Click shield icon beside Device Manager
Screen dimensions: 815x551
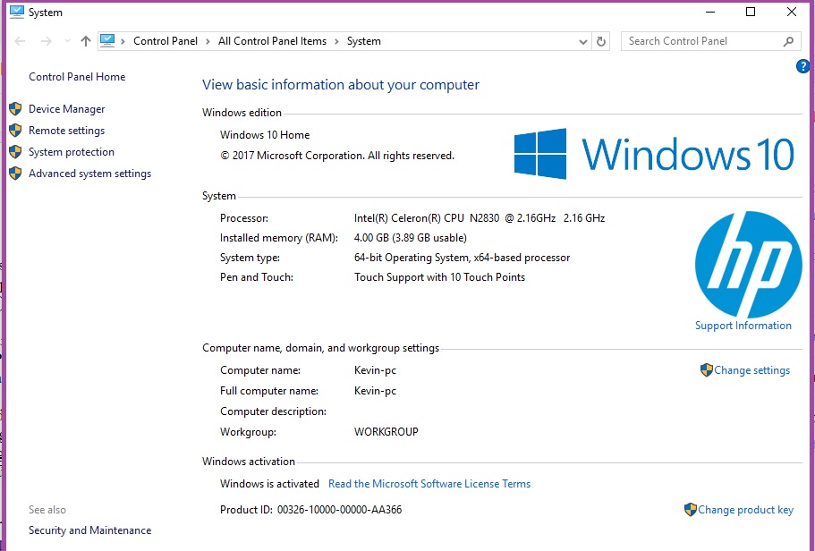(x=15, y=108)
